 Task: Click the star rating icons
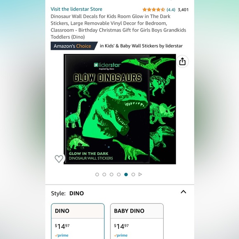coord(154,9)
